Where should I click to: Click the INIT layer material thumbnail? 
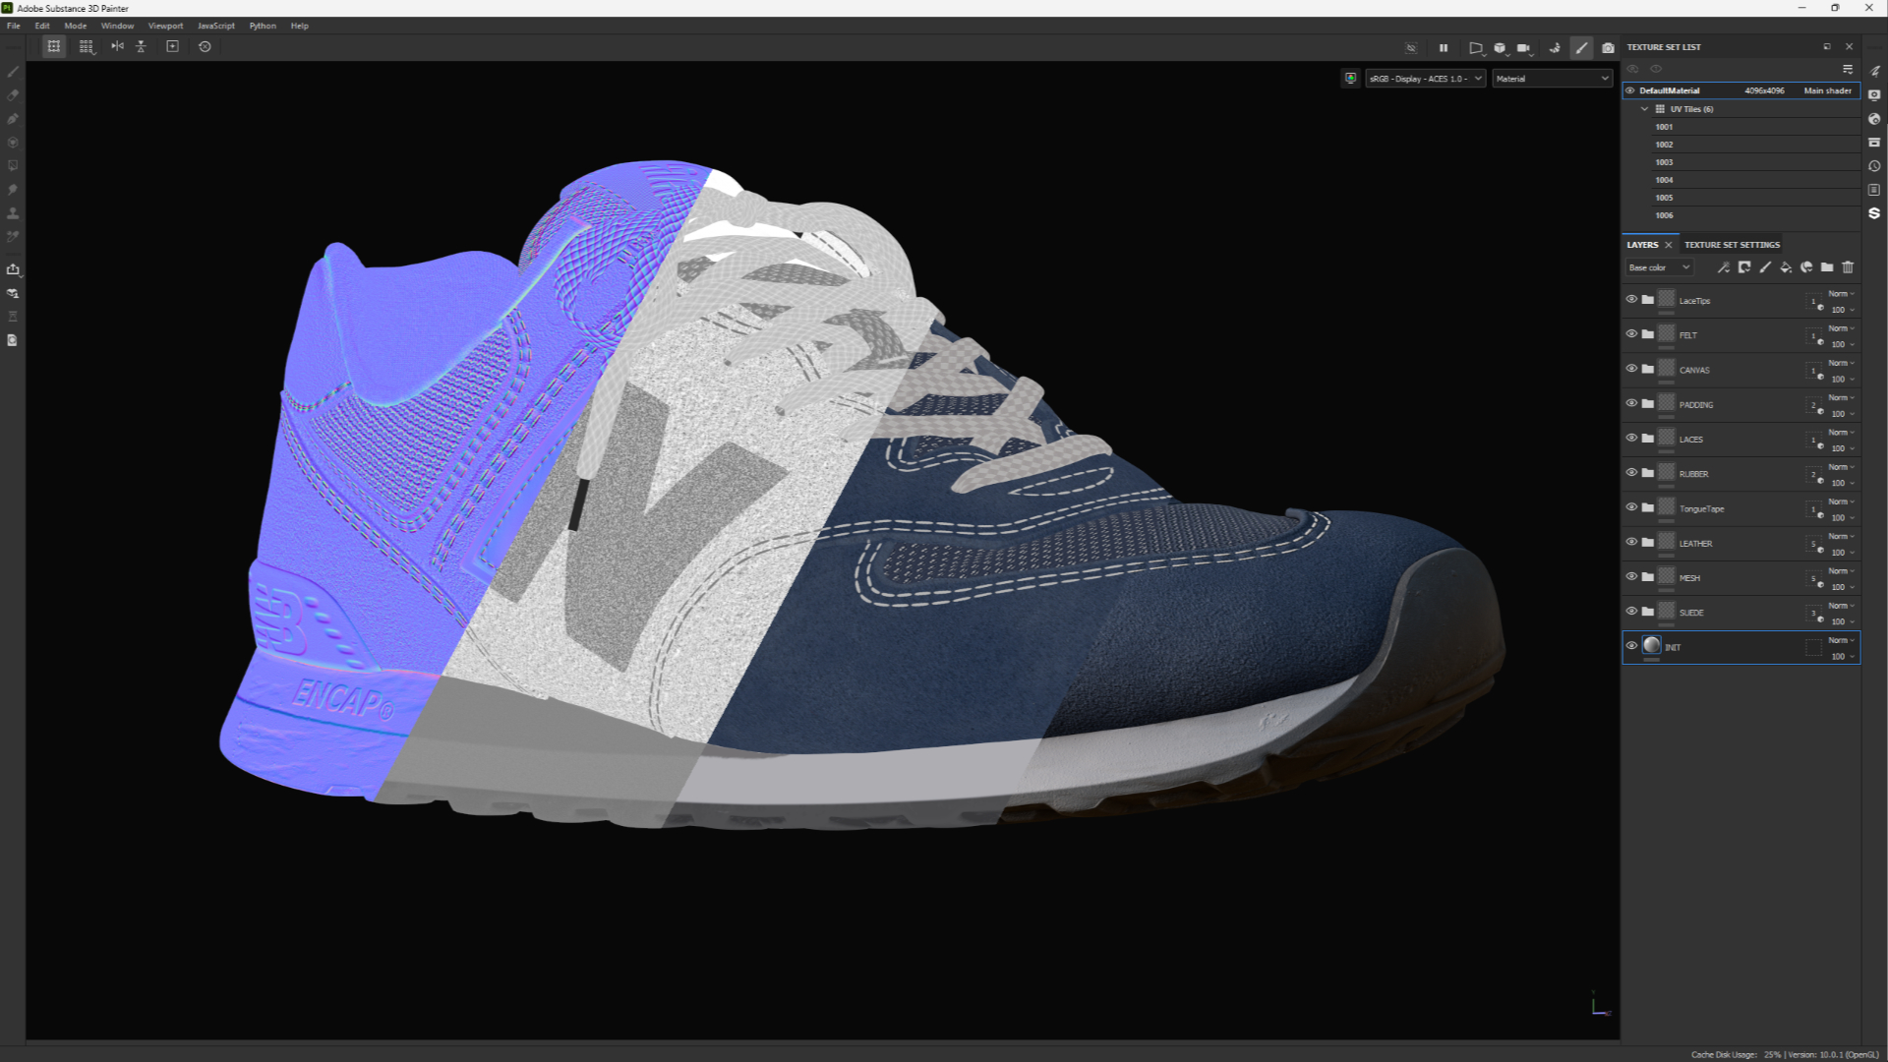1652,645
